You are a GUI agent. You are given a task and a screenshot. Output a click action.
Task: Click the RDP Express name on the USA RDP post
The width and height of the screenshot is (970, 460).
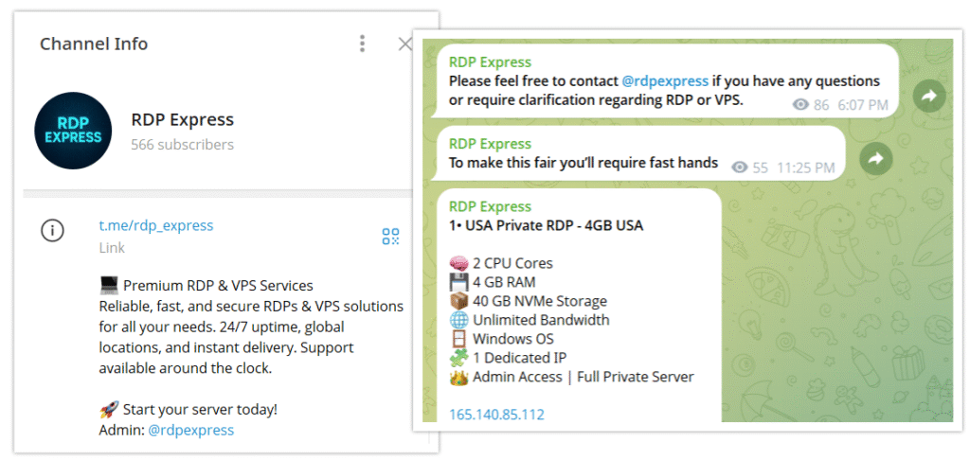coord(490,206)
